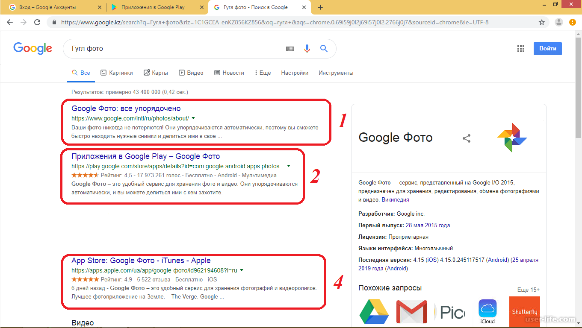Click the 'Разработчик:' label in knowledge panel

[377, 214]
